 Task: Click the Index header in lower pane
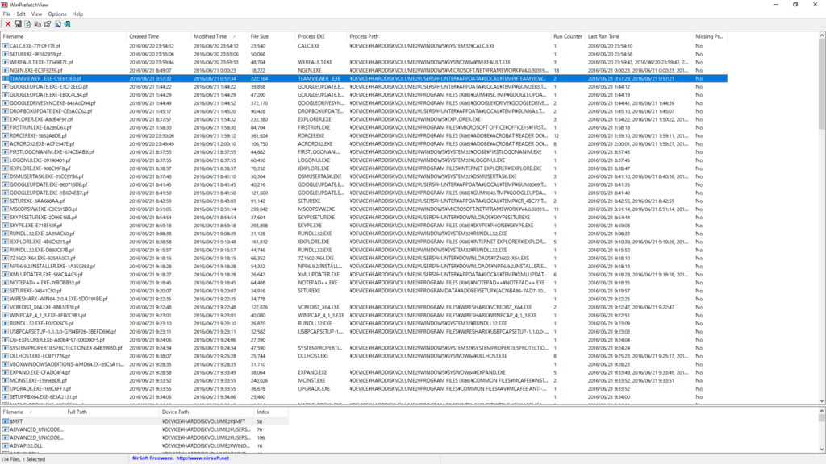point(271,412)
